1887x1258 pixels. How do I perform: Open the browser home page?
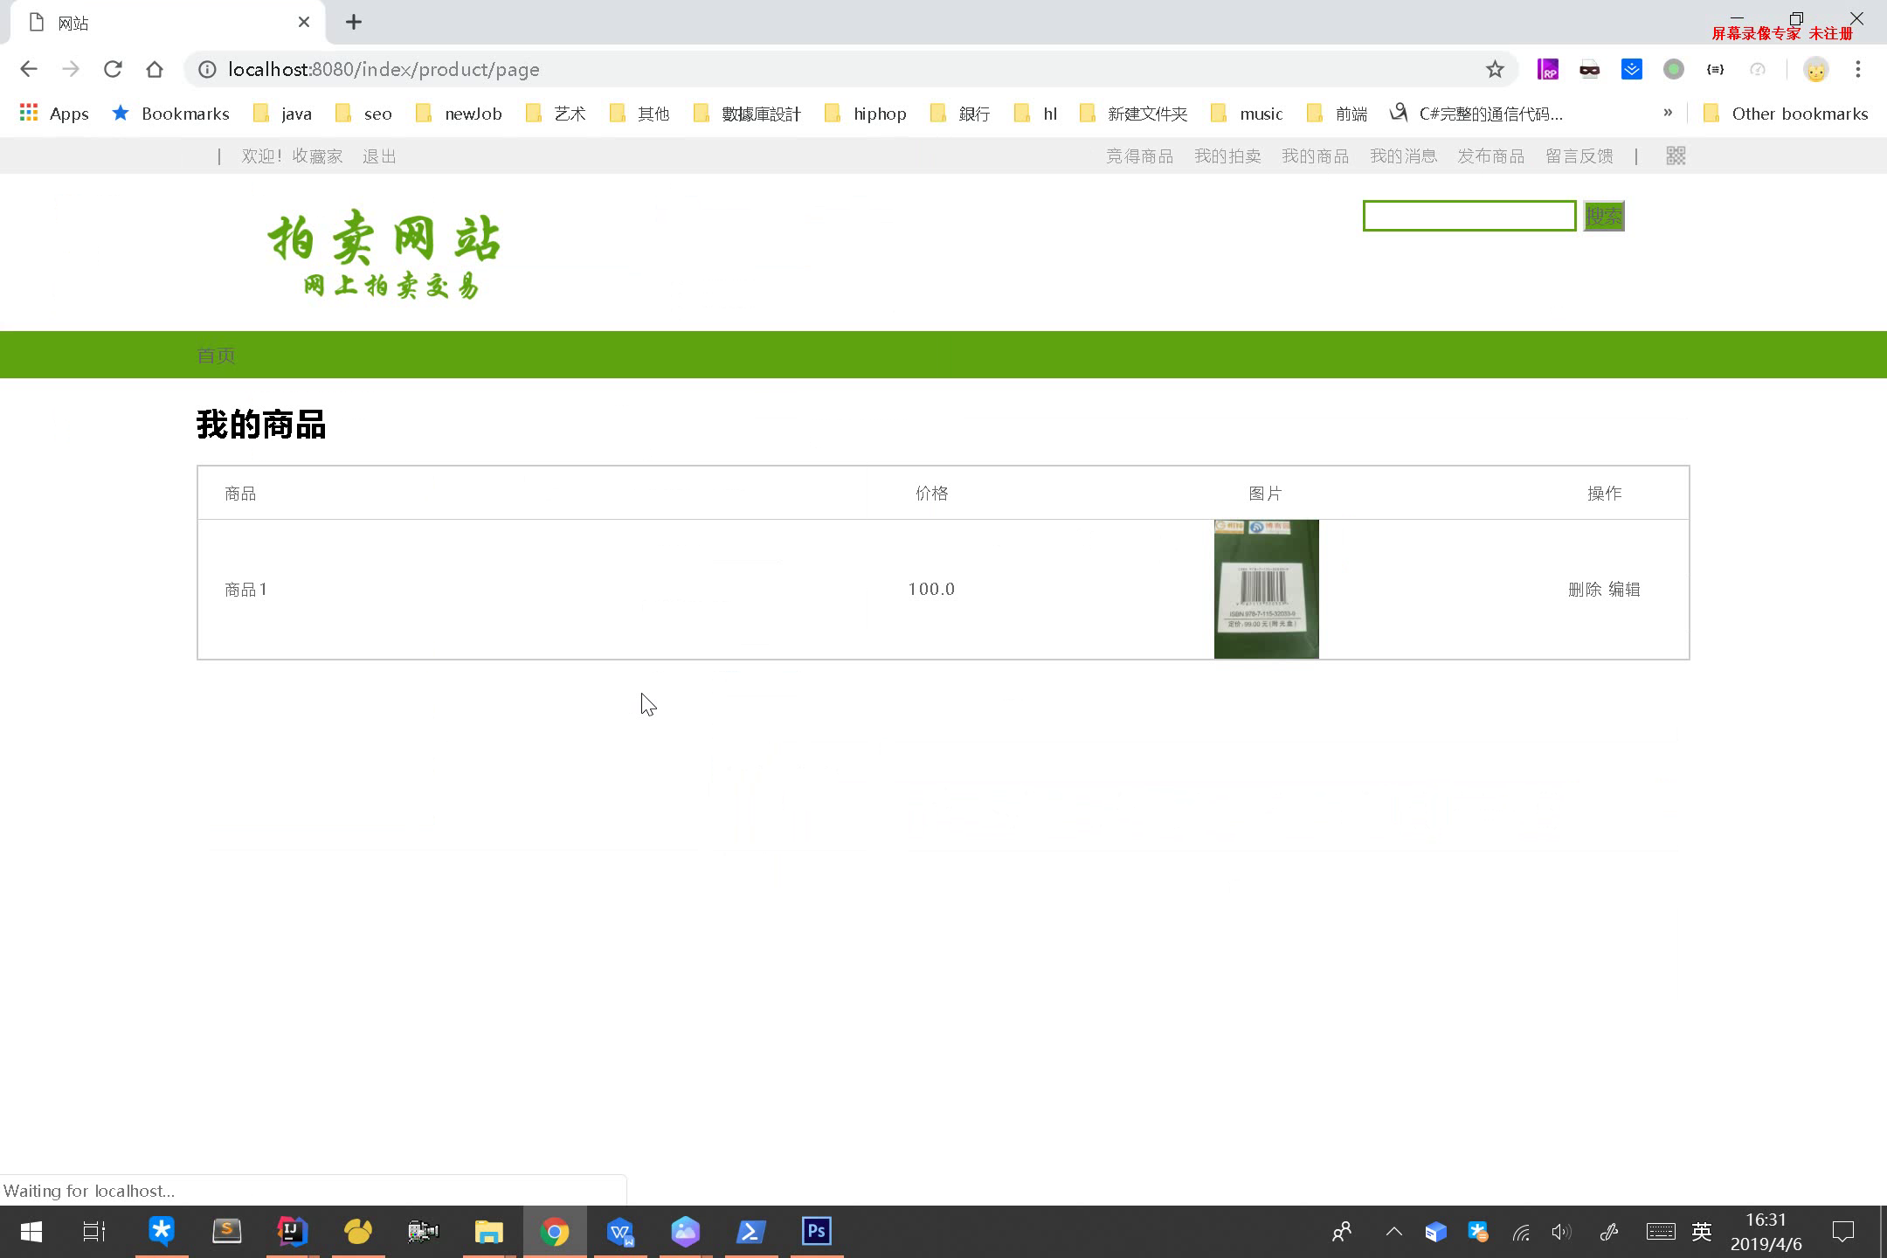click(155, 69)
